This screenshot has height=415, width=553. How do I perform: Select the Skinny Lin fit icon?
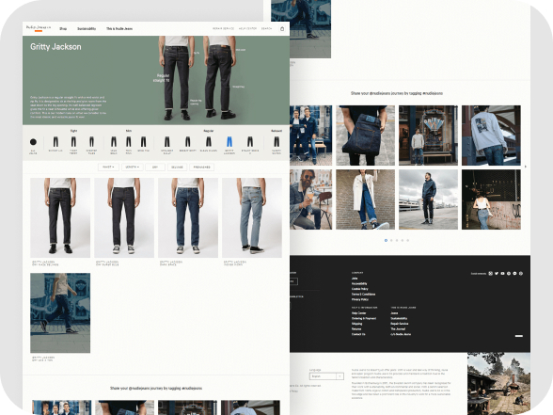pos(55,142)
